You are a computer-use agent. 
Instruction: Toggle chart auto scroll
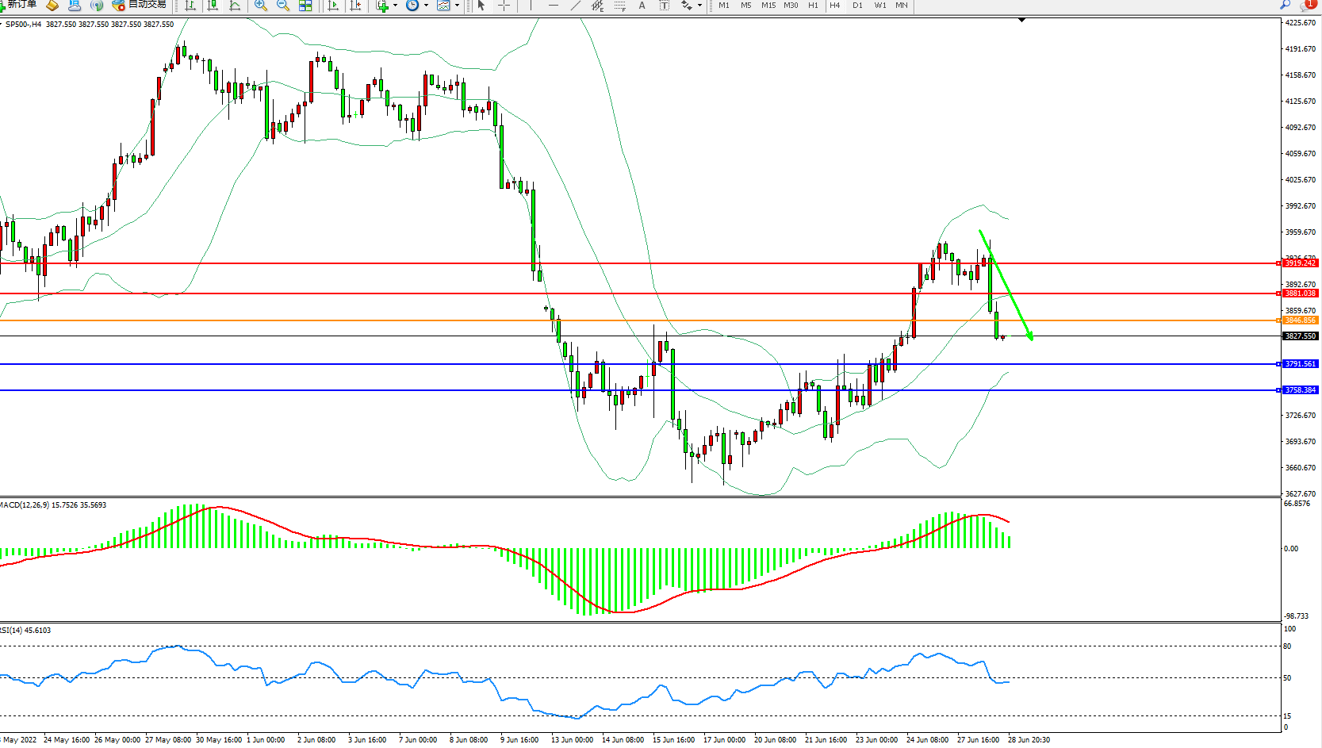tap(333, 6)
